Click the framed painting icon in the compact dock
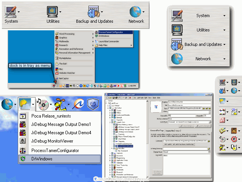The height and width of the screenshot is (182, 242). coord(234,130)
